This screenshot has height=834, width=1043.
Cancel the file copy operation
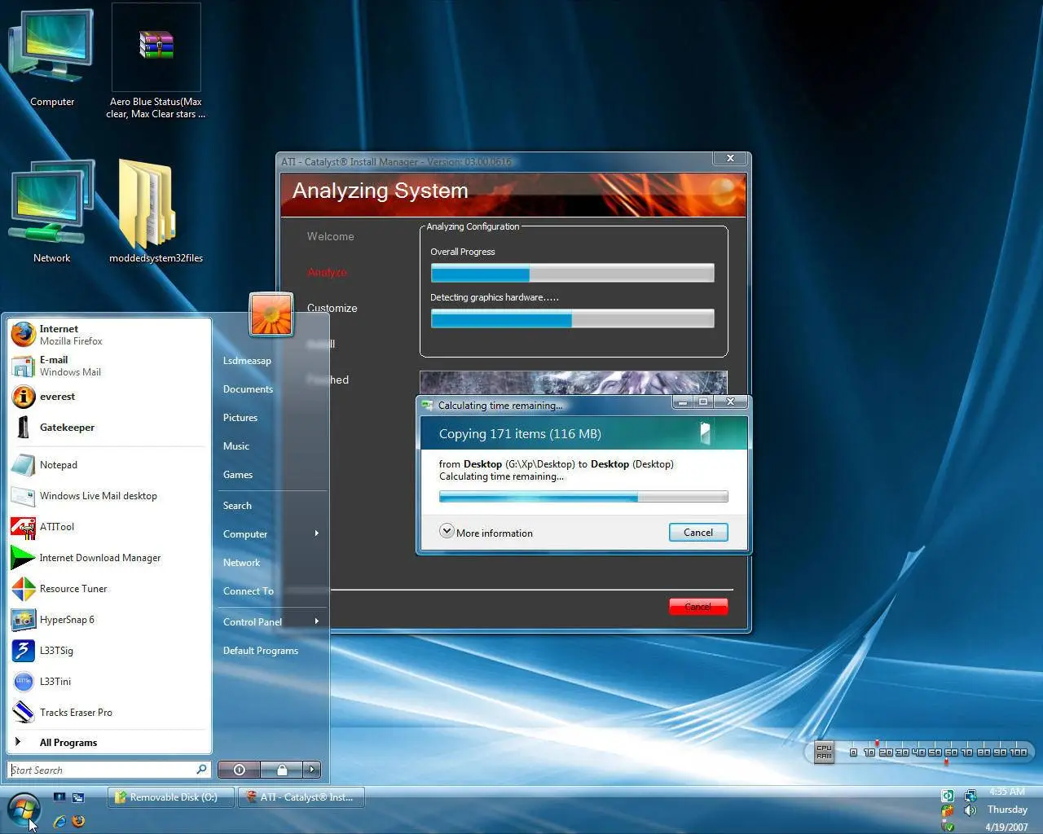coord(698,533)
